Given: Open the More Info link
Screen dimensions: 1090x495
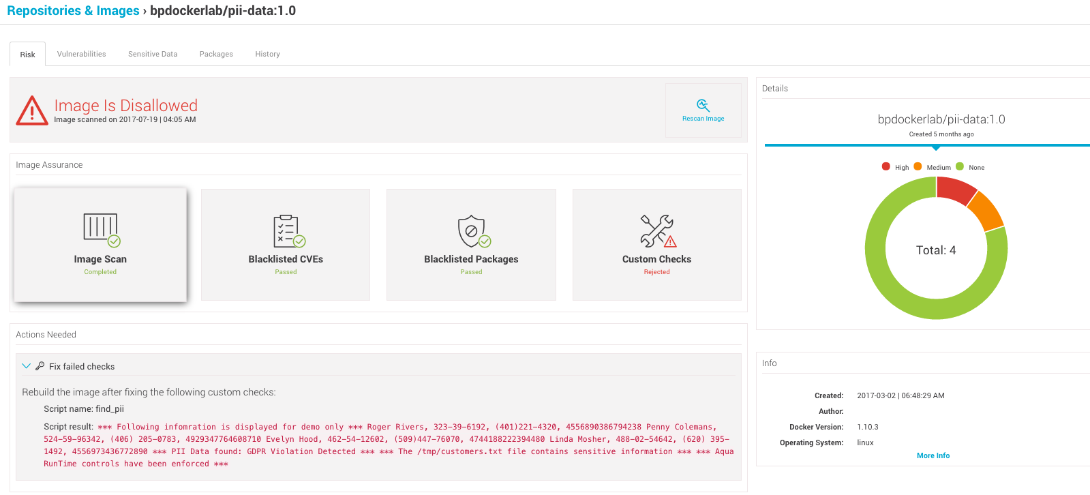Looking at the screenshot, I should (x=933, y=455).
